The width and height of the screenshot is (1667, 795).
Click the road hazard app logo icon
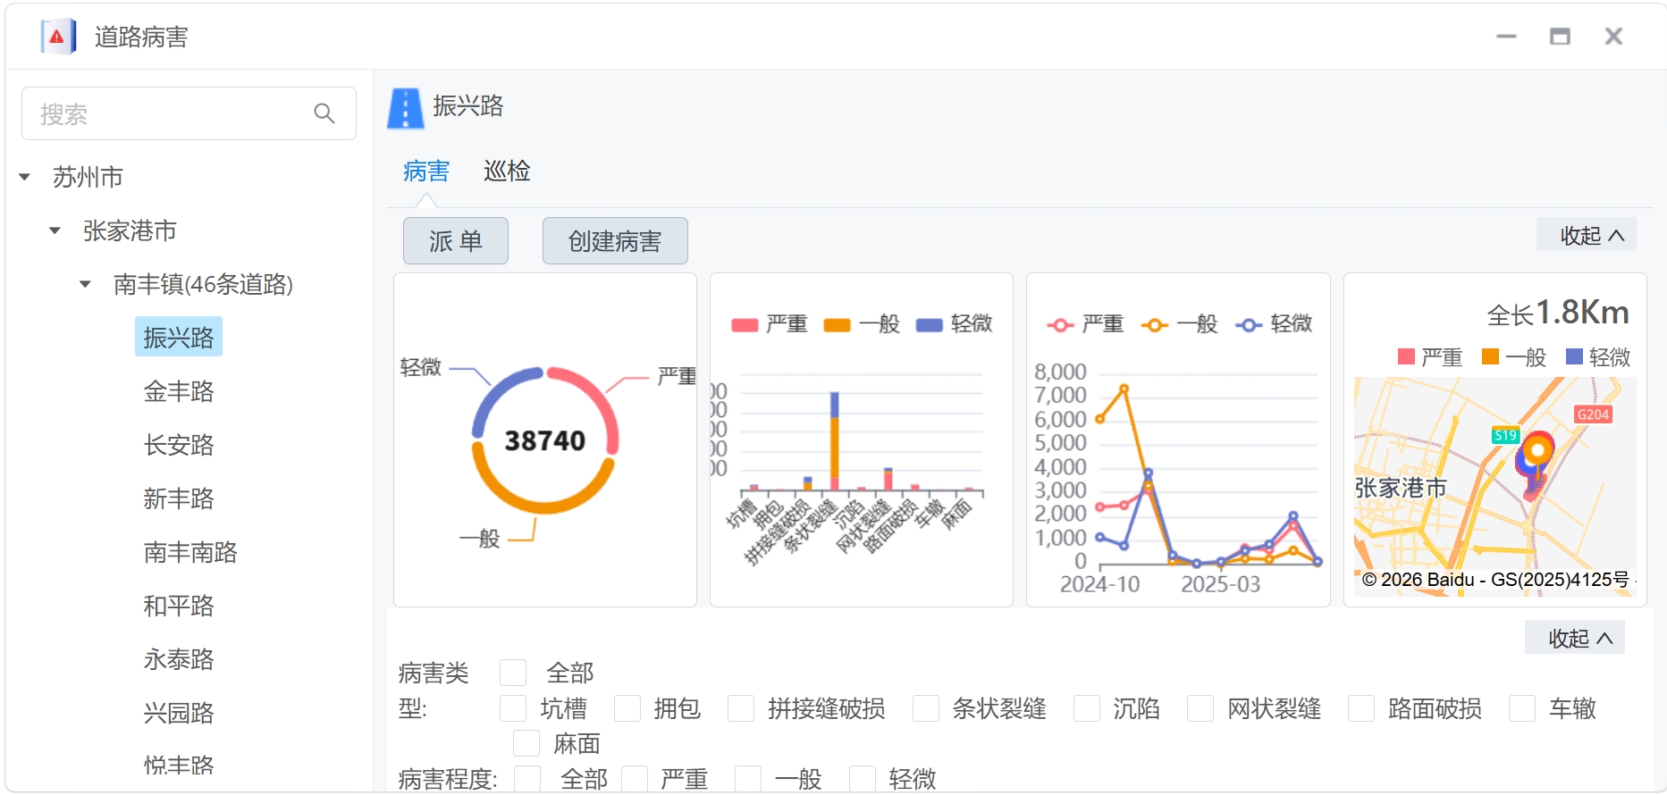point(58,37)
